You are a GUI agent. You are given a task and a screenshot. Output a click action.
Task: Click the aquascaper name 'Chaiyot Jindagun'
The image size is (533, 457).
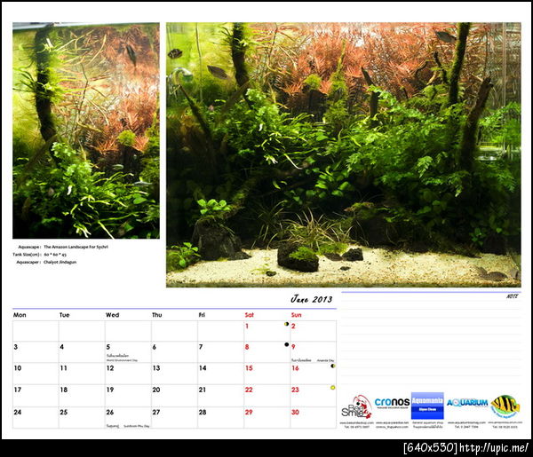[60, 262]
